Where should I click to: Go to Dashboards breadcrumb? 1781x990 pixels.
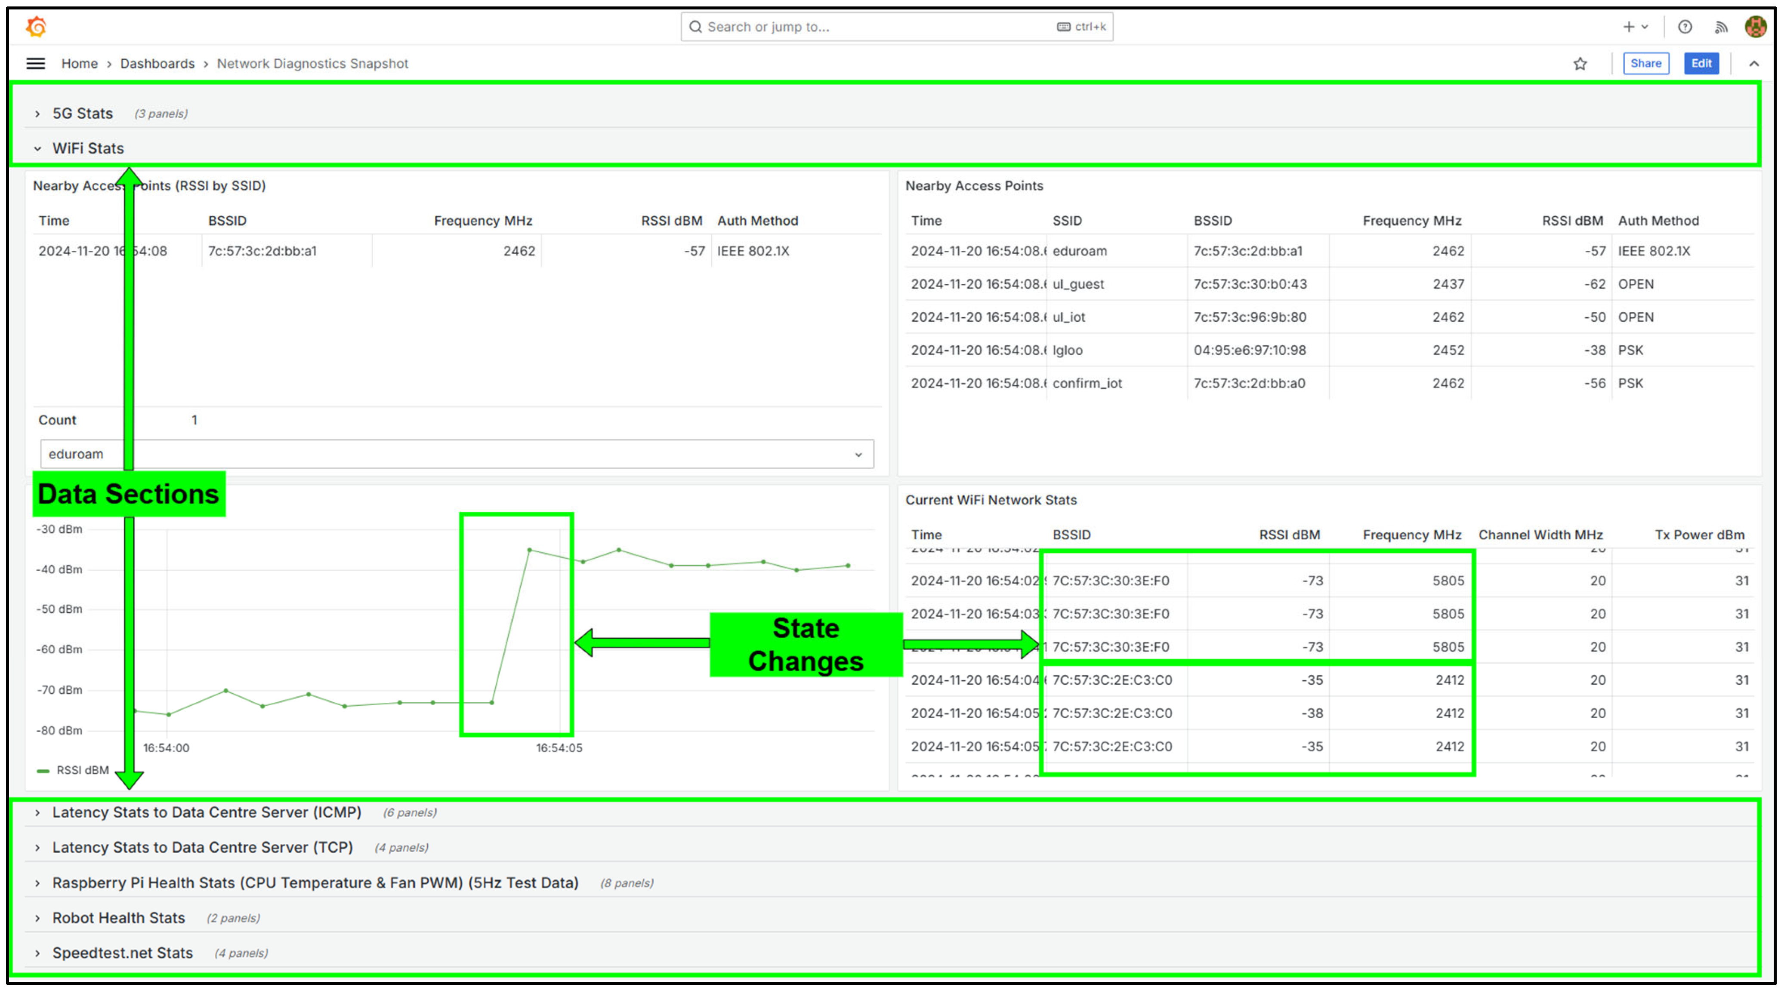click(157, 64)
